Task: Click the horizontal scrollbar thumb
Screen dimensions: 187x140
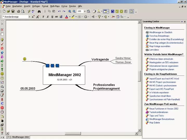Action: point(73,133)
